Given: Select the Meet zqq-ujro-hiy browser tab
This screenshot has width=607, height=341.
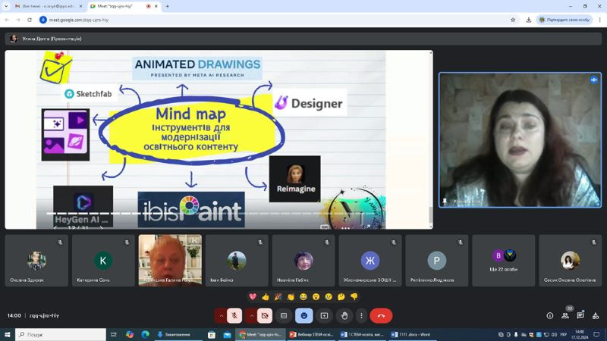Looking at the screenshot, I should [x=123, y=6].
